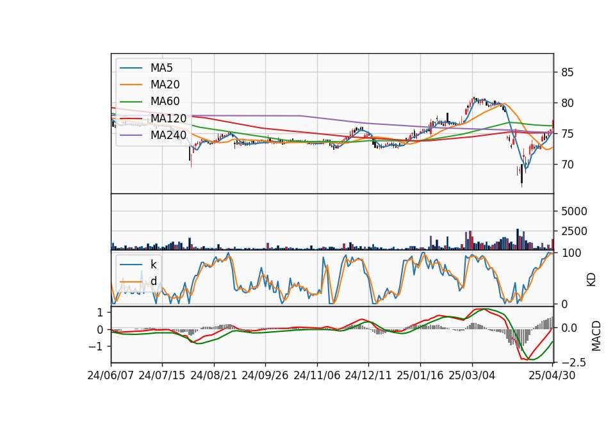Click the 24/11/06 date tick label
This screenshot has height=442, width=615.
[316, 375]
